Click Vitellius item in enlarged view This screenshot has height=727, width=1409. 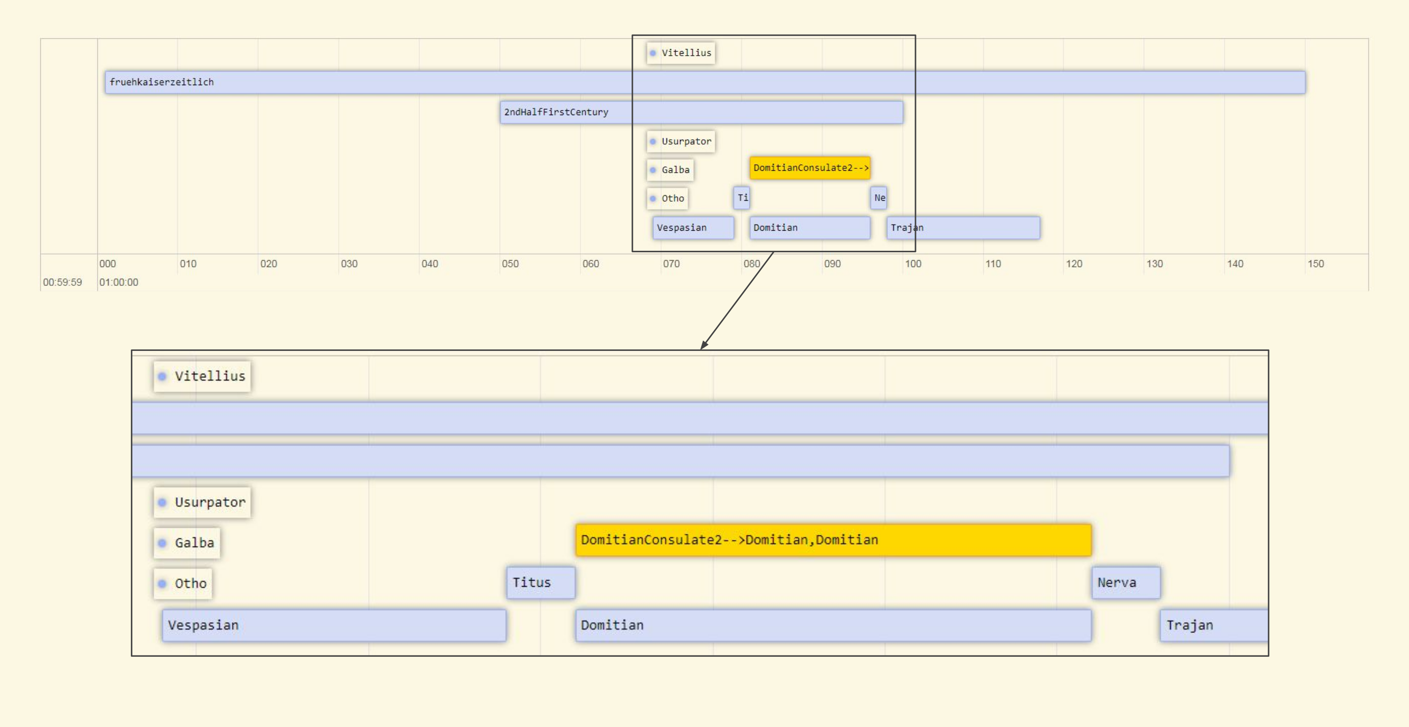[203, 376]
